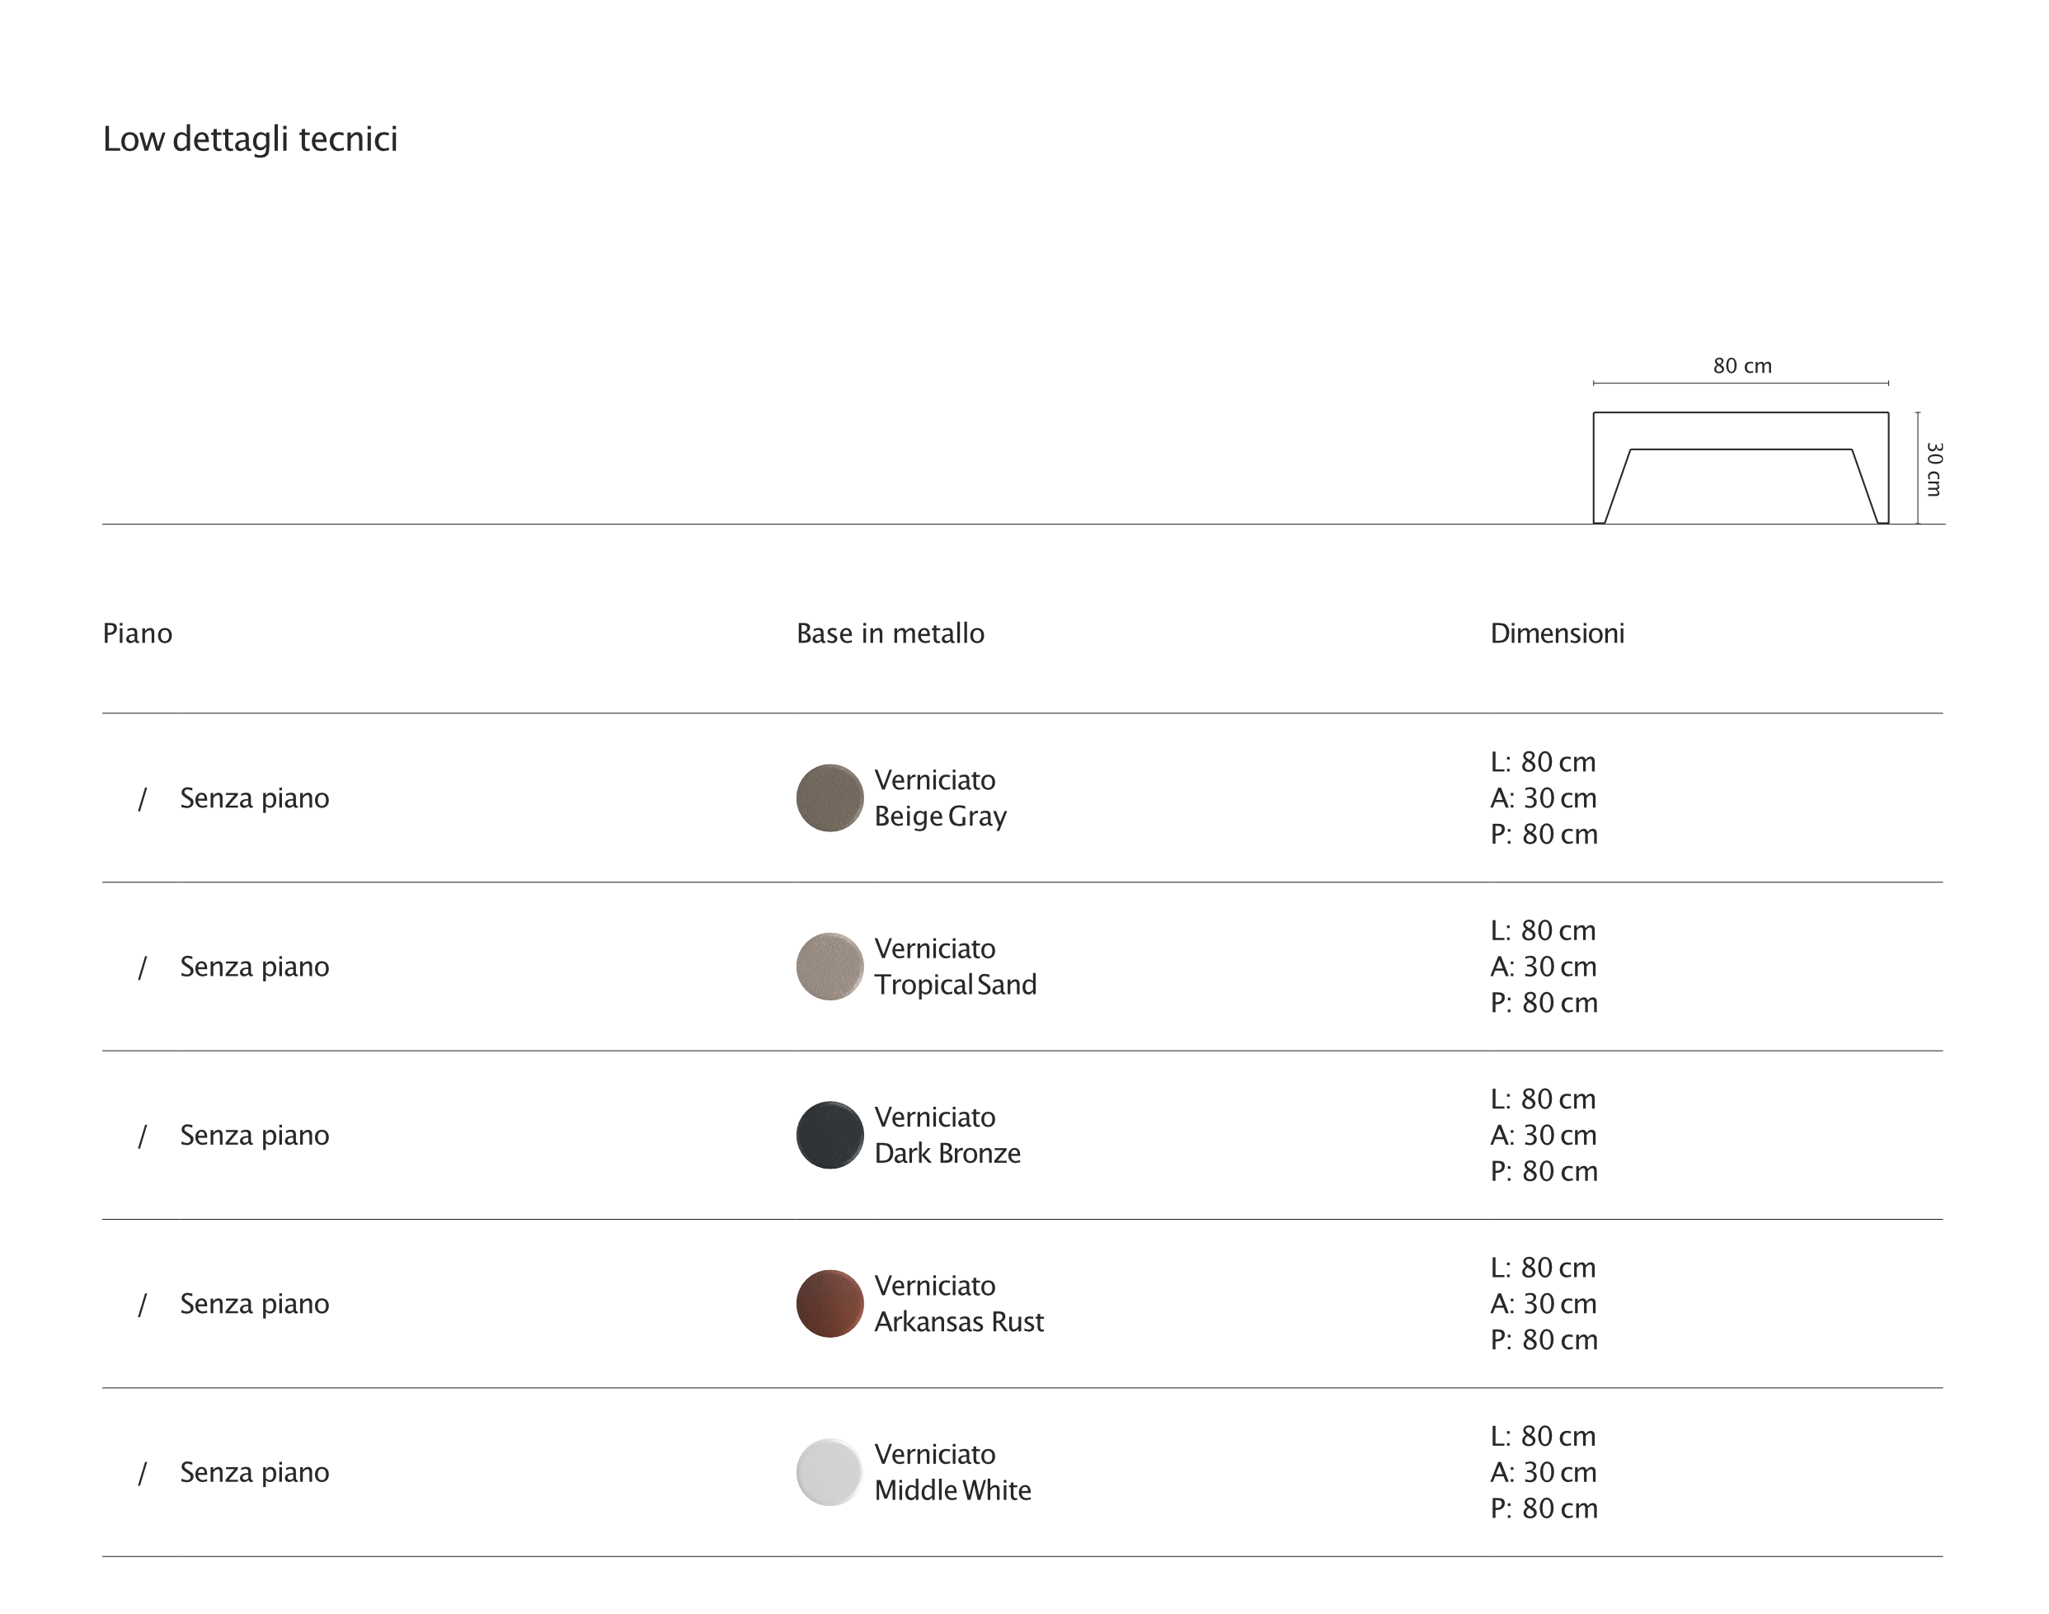Viewport: 2049px width, 1614px height.
Task: Click the Piano column header
Action: 137,633
